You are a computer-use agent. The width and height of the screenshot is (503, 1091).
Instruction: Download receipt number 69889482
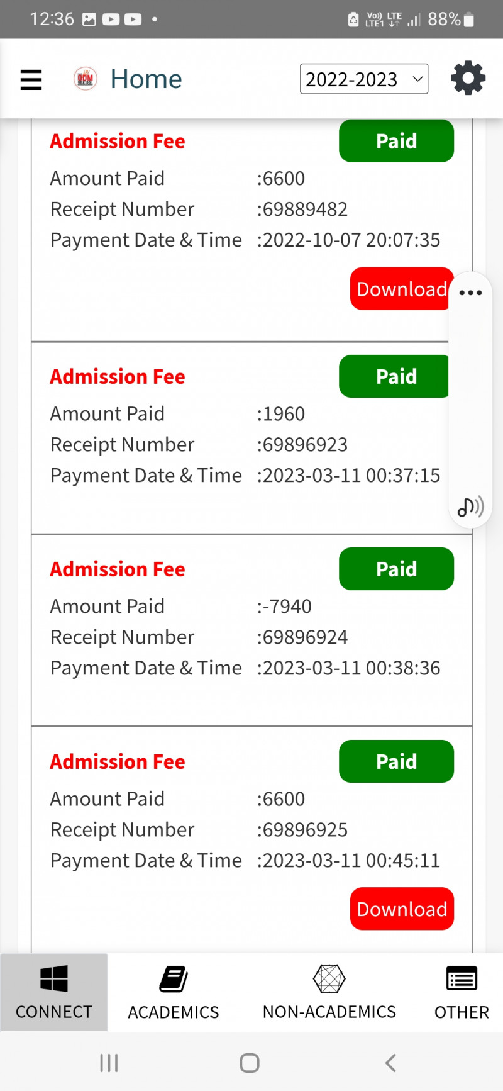pyautogui.click(x=400, y=289)
